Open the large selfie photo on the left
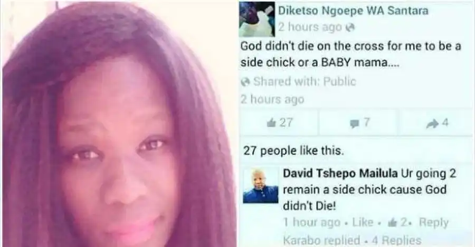475x247 pixels. [x=119, y=124]
